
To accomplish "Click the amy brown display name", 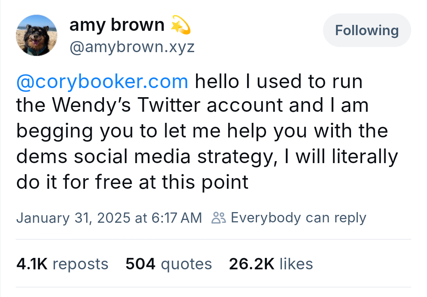I will pos(117,25).
